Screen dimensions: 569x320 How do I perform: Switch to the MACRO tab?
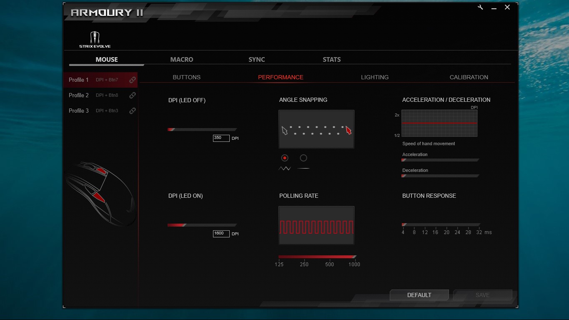tap(182, 59)
